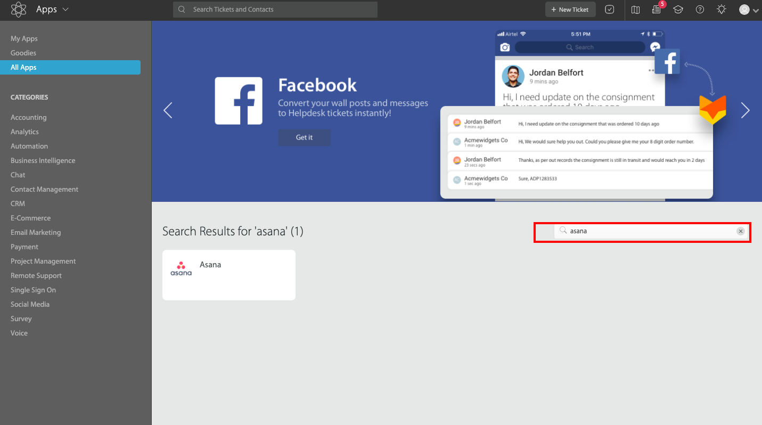The image size is (762, 425).
Task: Focus the Search Tickets and Contacts field
Action: (275, 10)
